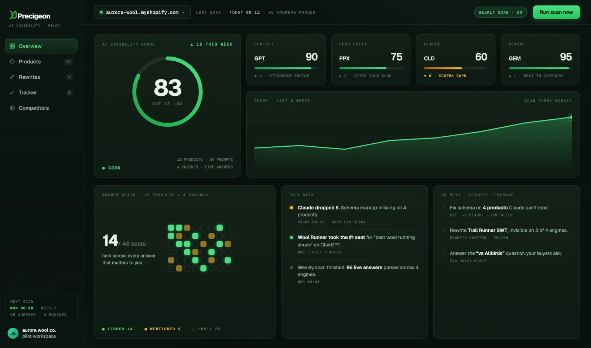Viewport: 591px width, 348px height.
Task: Click the green dot beside Wool Runner update
Action: point(291,238)
